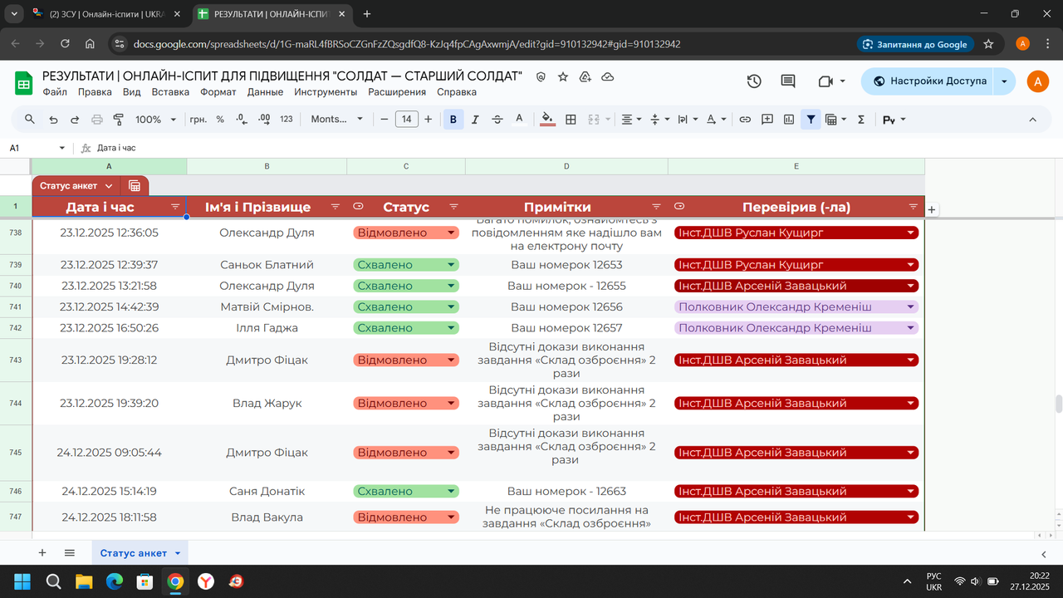Click the insert chart icon

789,120
